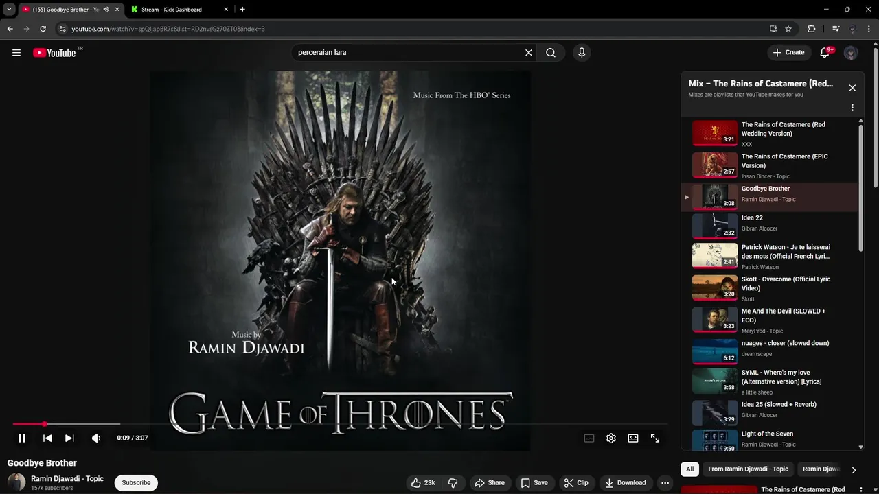Close the Mix playlist panel
Image resolution: width=879 pixels, height=494 pixels.
click(x=852, y=88)
